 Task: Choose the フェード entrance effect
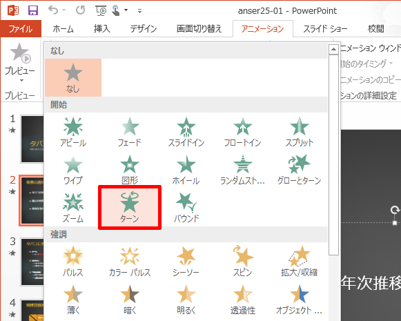(130, 132)
